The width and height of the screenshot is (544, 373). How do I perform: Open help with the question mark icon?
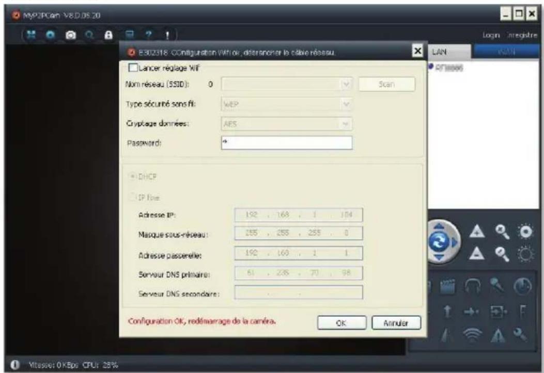(x=148, y=35)
